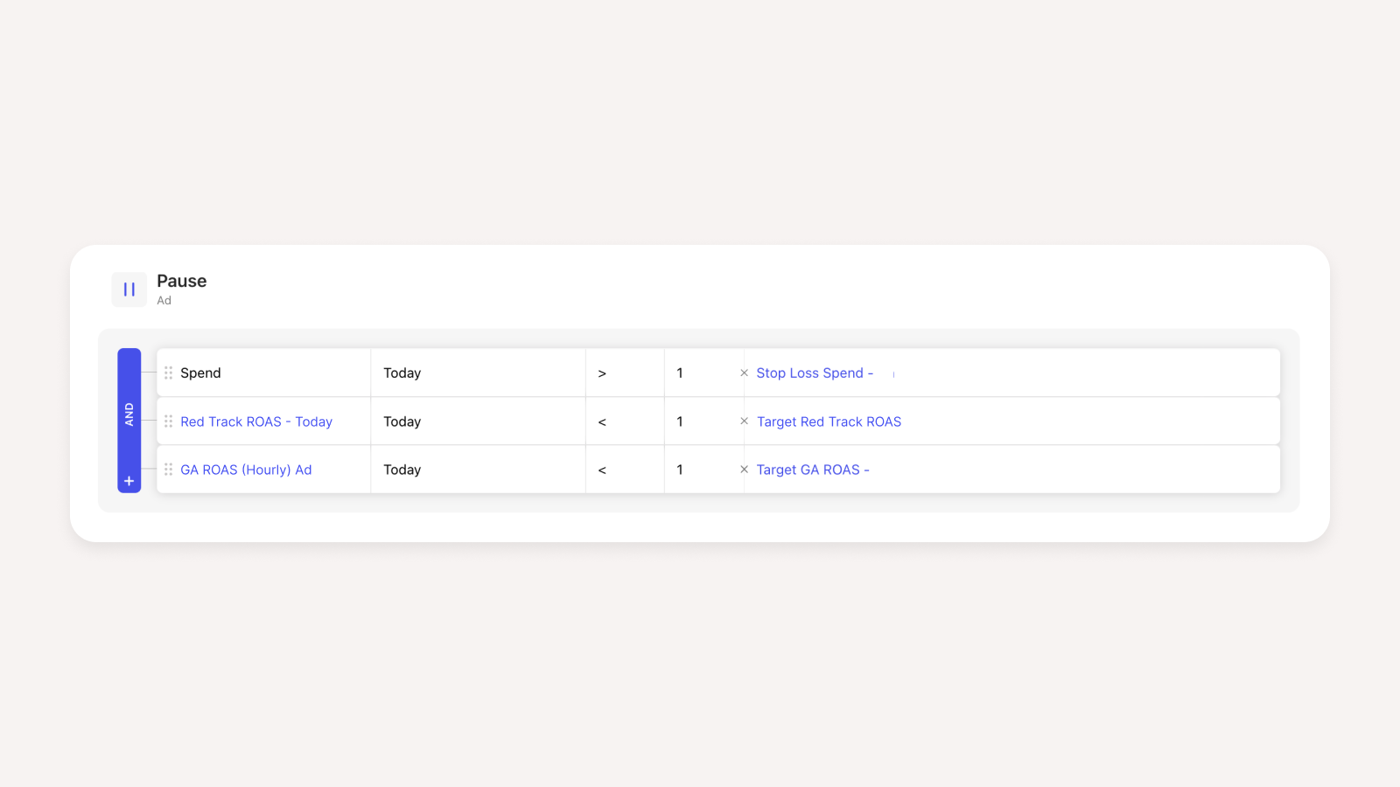Grab the drag handle for the Spend row

tap(168, 373)
